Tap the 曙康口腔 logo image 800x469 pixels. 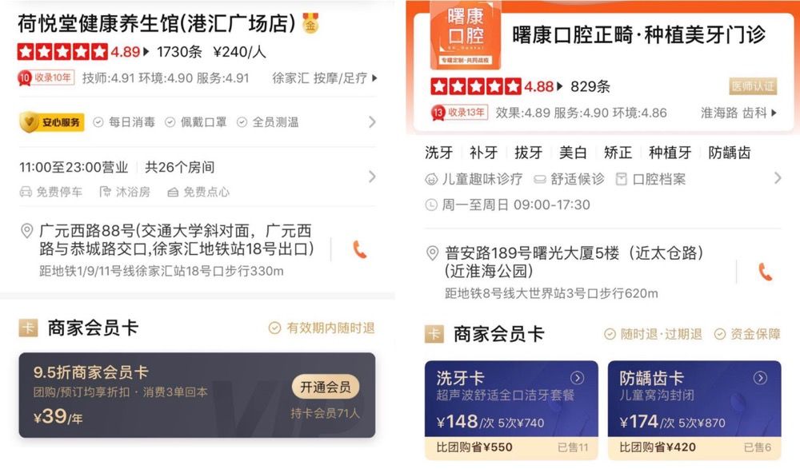pyautogui.click(x=466, y=35)
